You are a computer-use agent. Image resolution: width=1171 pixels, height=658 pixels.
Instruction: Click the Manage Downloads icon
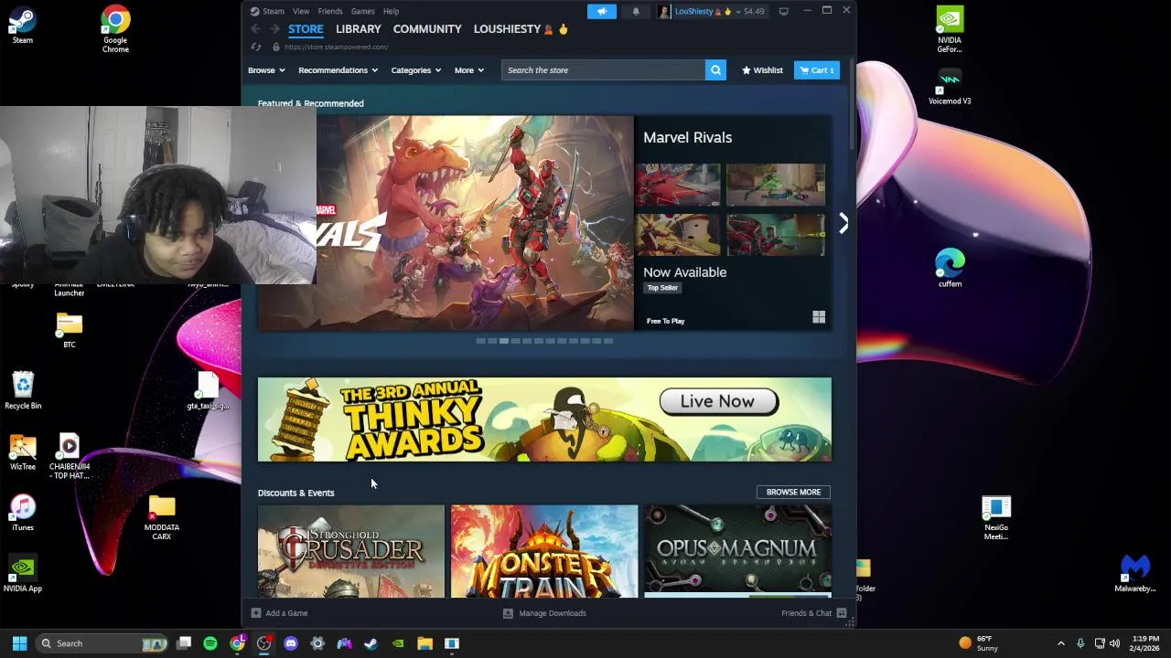click(508, 613)
